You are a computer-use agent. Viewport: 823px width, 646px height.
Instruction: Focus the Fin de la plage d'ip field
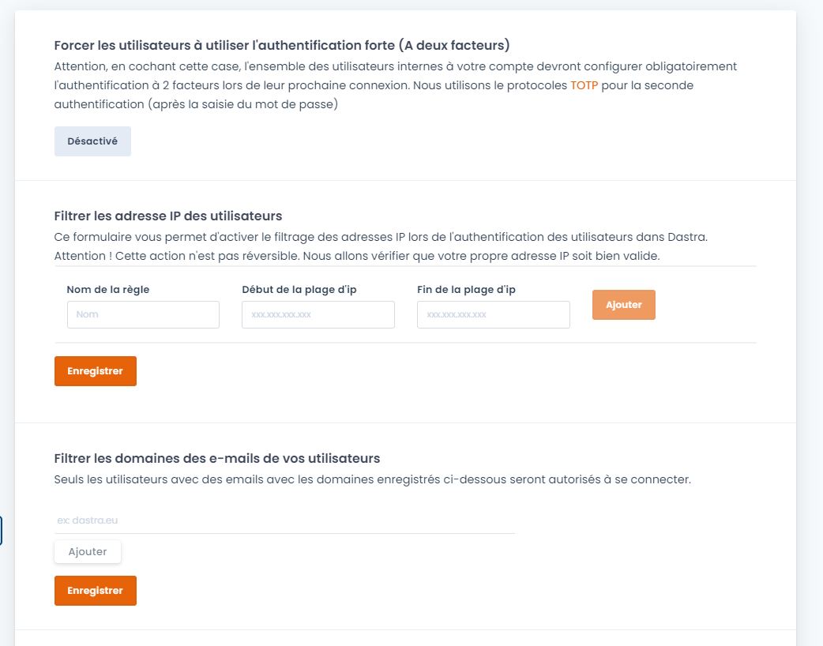tap(493, 314)
